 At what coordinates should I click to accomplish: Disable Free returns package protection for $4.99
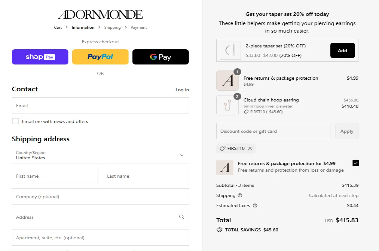click(x=356, y=163)
